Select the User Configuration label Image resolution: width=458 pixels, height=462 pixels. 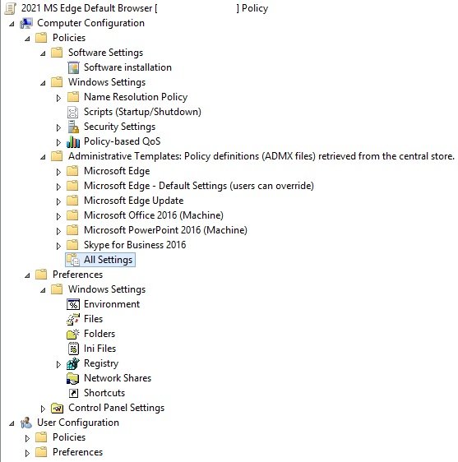(x=78, y=423)
